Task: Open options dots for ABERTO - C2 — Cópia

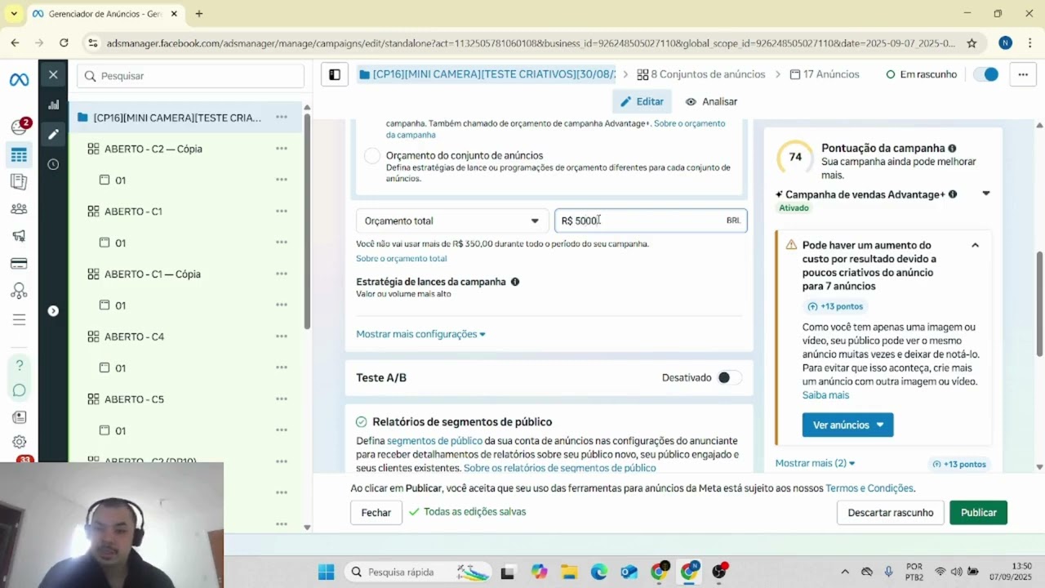Action: click(x=282, y=149)
